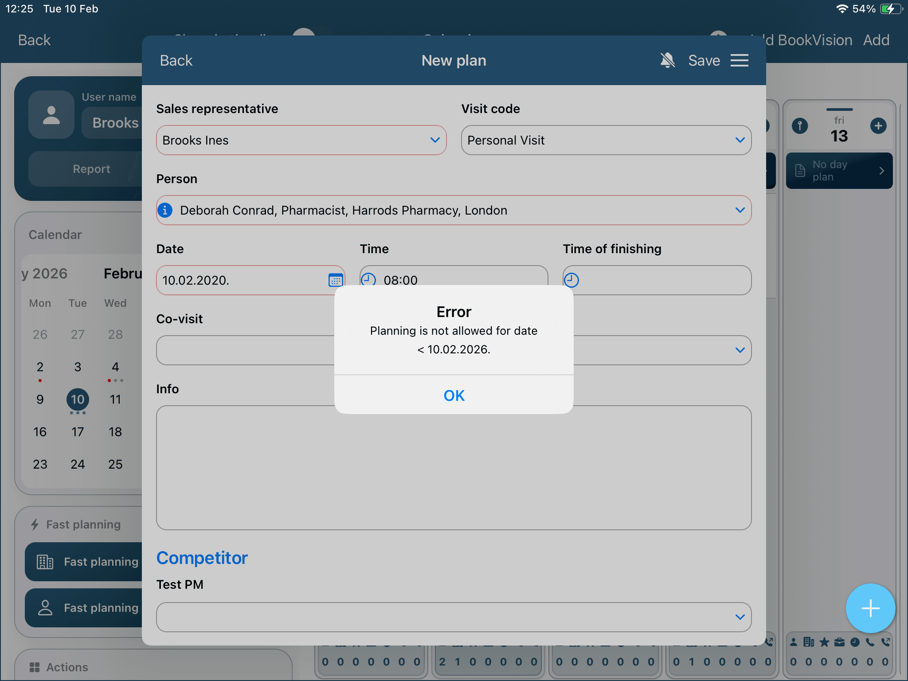Viewport: 908px width, 681px height.
Task: Tap the blue info icon beside Deborah Conrad
Action: click(165, 210)
